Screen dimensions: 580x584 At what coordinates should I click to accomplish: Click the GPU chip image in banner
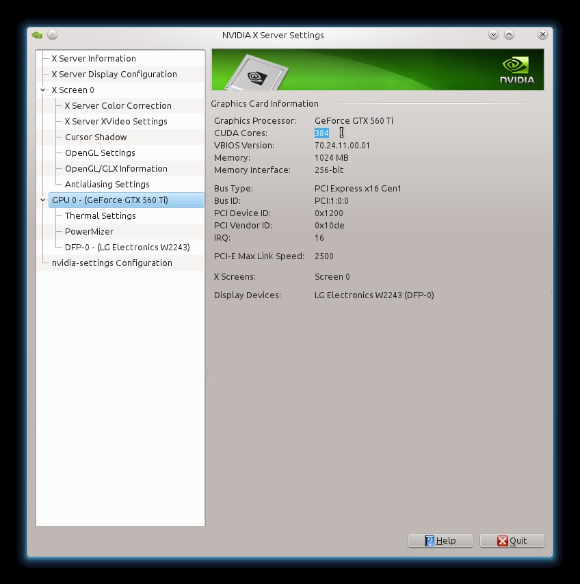256,73
